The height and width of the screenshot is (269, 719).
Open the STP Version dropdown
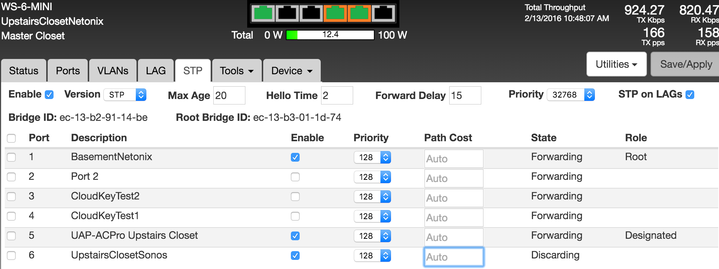point(125,95)
